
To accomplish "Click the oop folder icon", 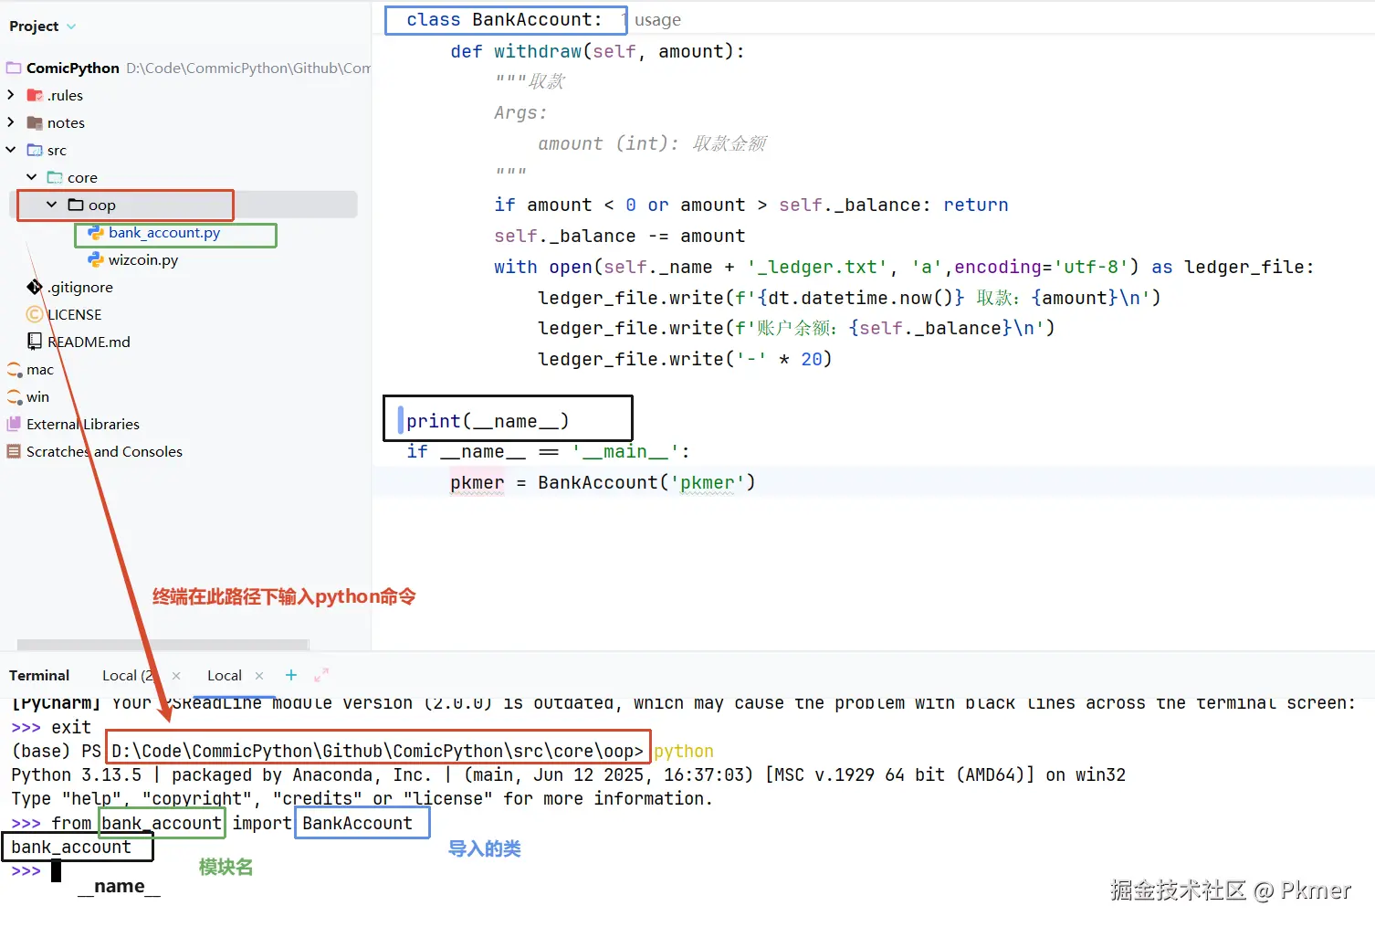I will (x=76, y=205).
